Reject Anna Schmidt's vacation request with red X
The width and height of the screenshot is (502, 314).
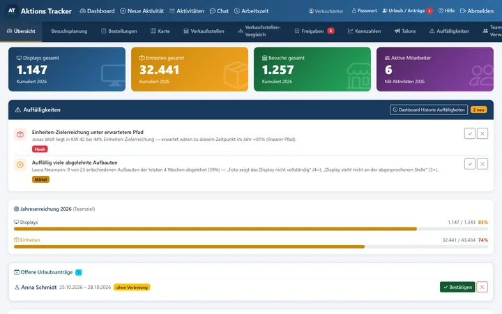[x=482, y=287]
